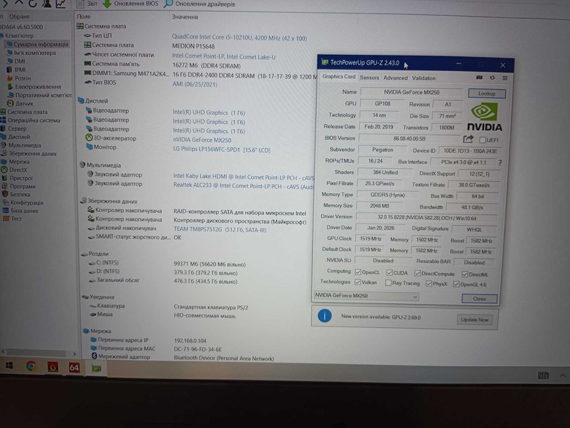Expand system tray hidden icons chevron
Viewport: 570px width, 428px height.
pyautogui.click(x=563, y=375)
